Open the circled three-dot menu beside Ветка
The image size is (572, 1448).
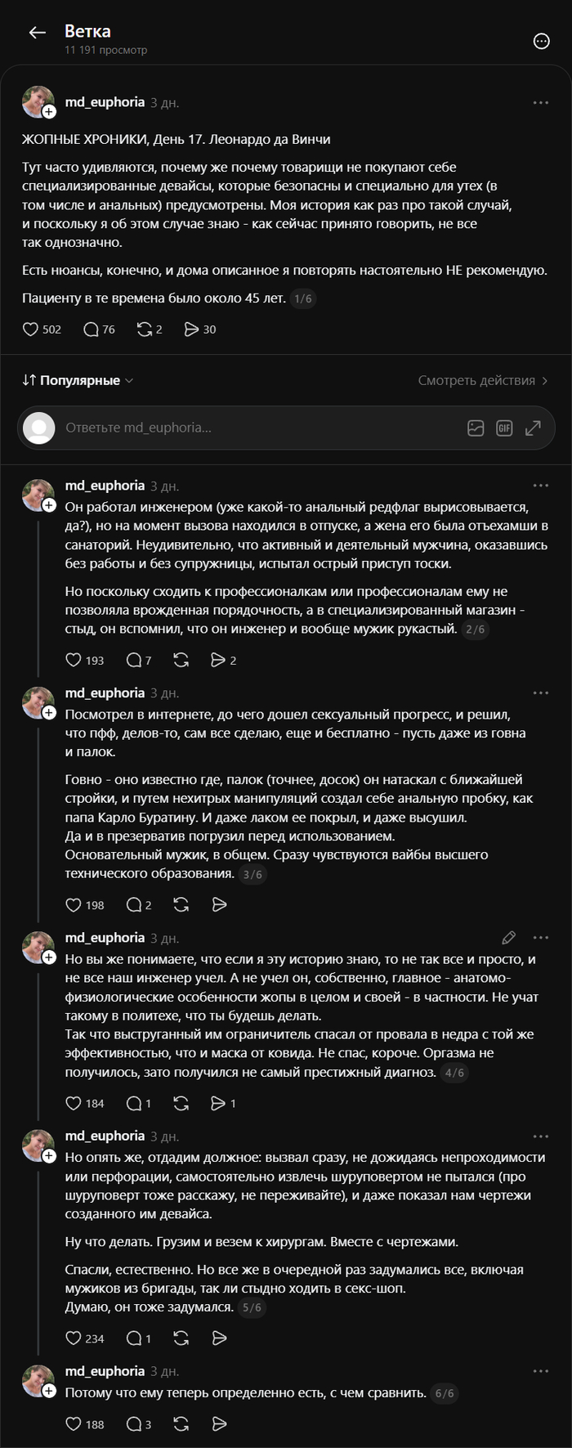click(x=541, y=41)
